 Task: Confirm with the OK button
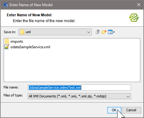114,110
